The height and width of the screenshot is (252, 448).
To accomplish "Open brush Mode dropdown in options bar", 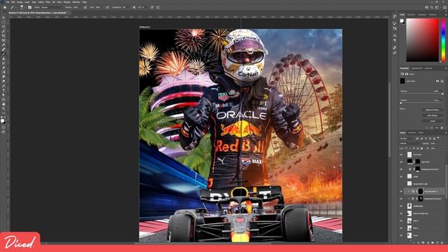I will pyautogui.click(x=52, y=7).
